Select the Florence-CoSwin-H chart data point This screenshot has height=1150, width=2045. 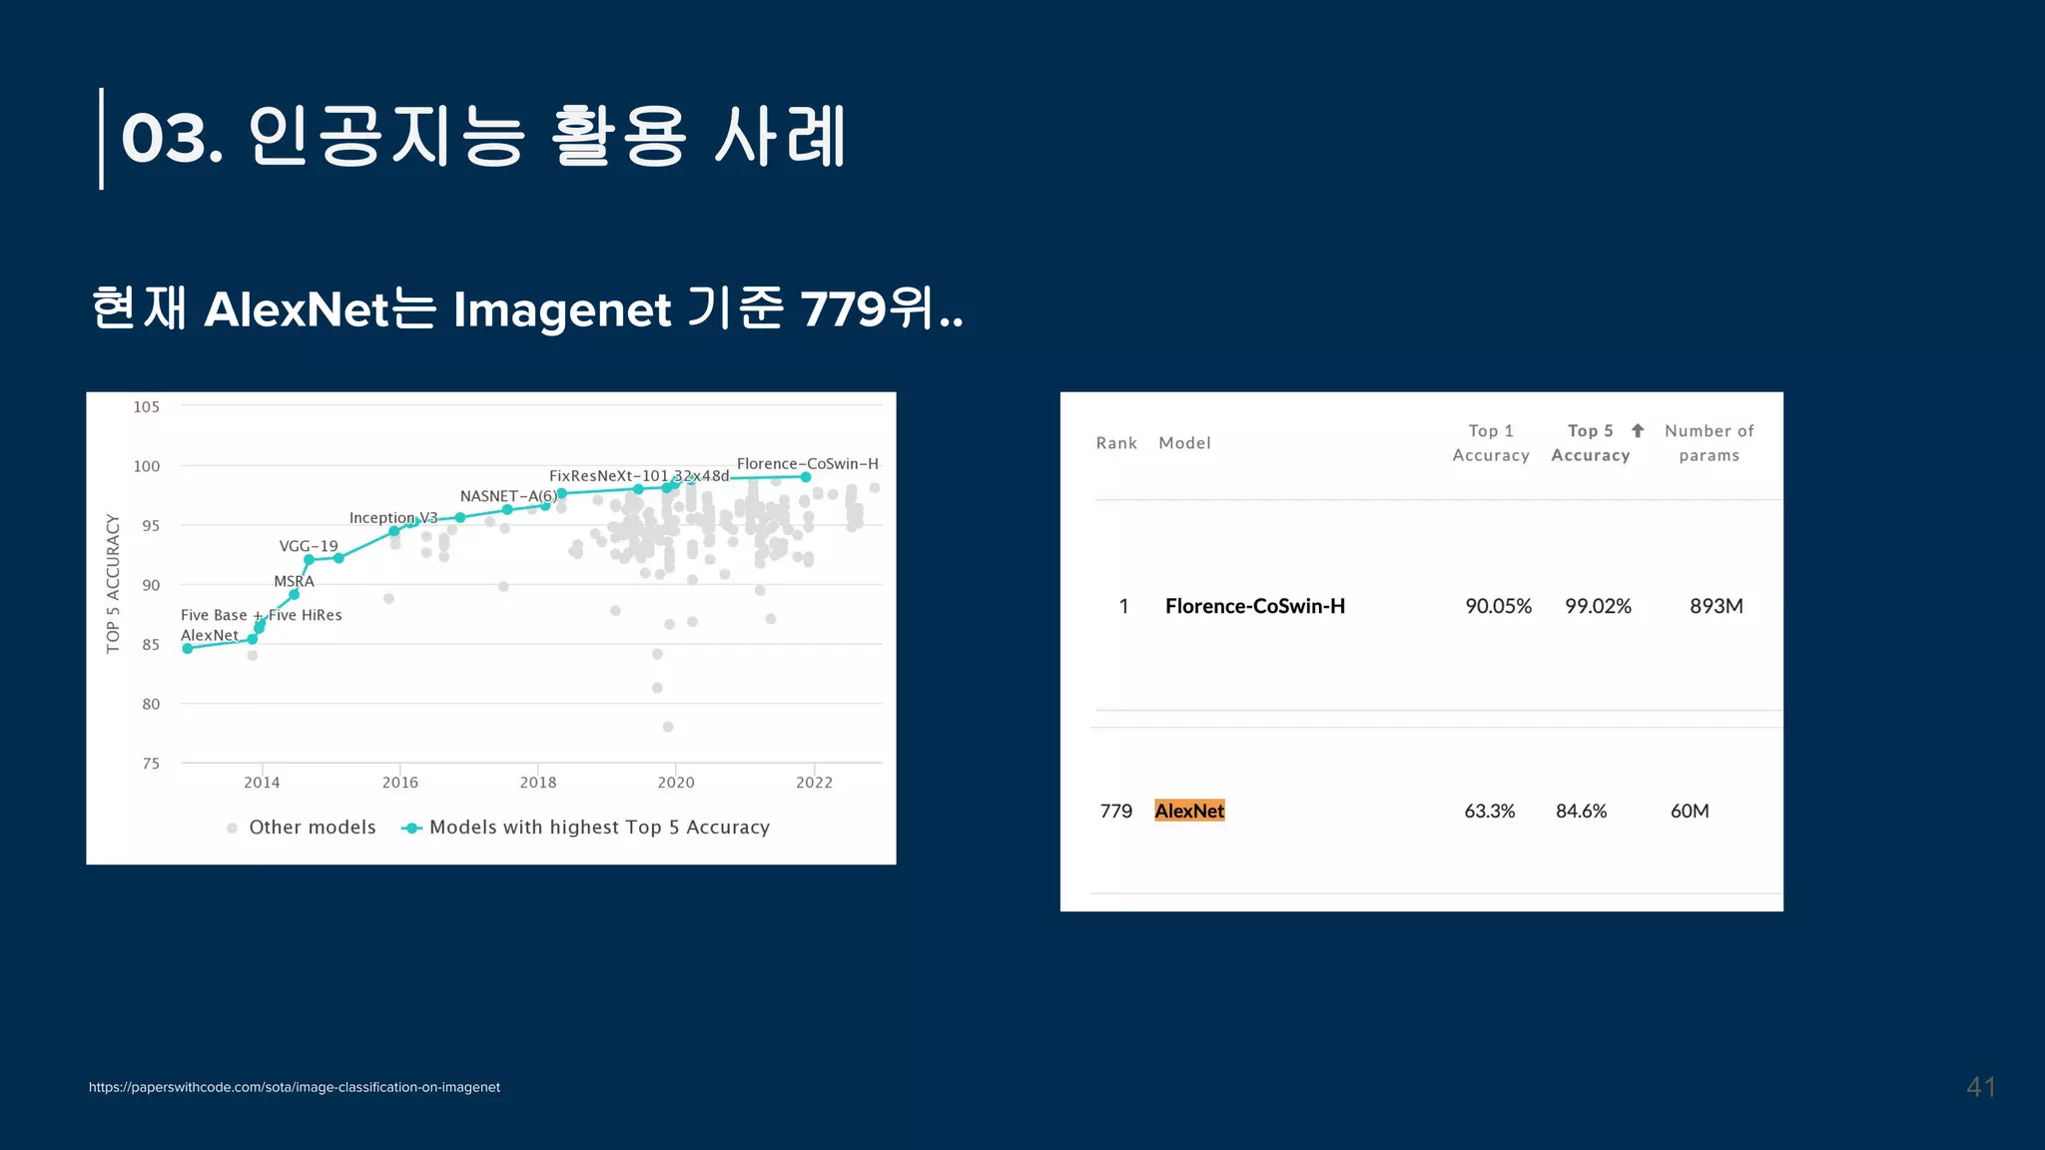point(806,477)
